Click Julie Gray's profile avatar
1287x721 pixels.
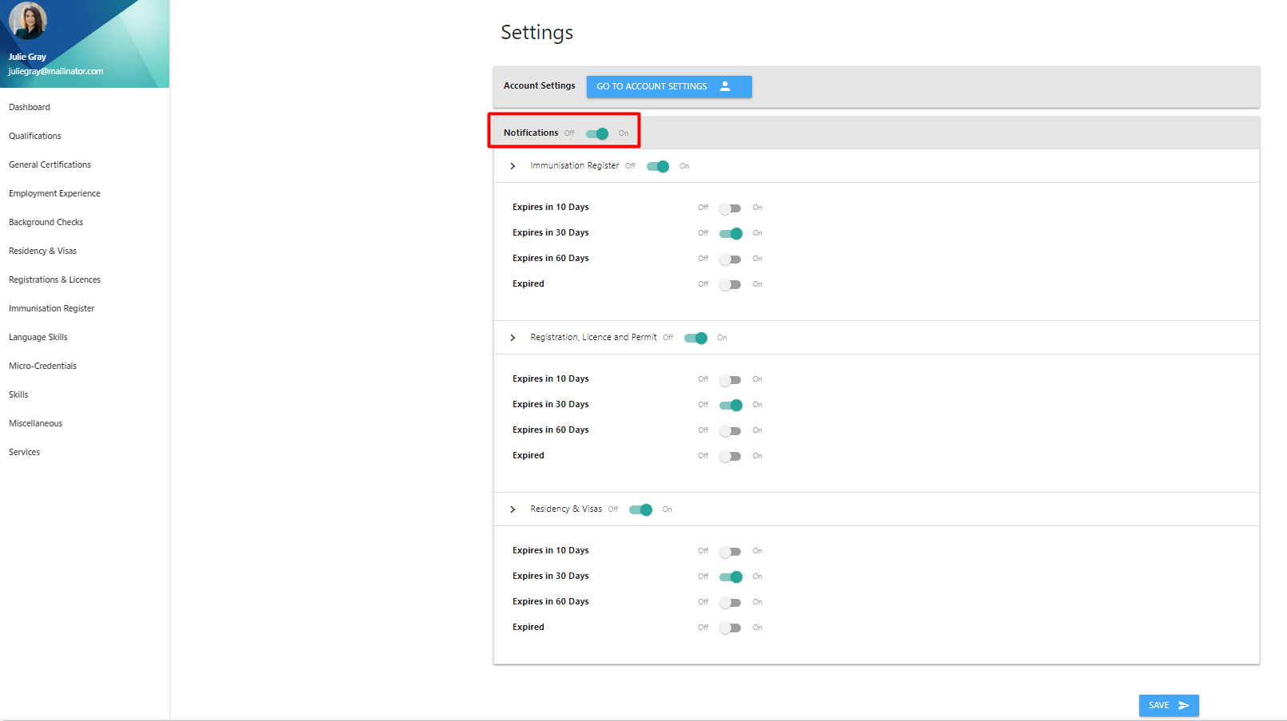pyautogui.click(x=28, y=21)
